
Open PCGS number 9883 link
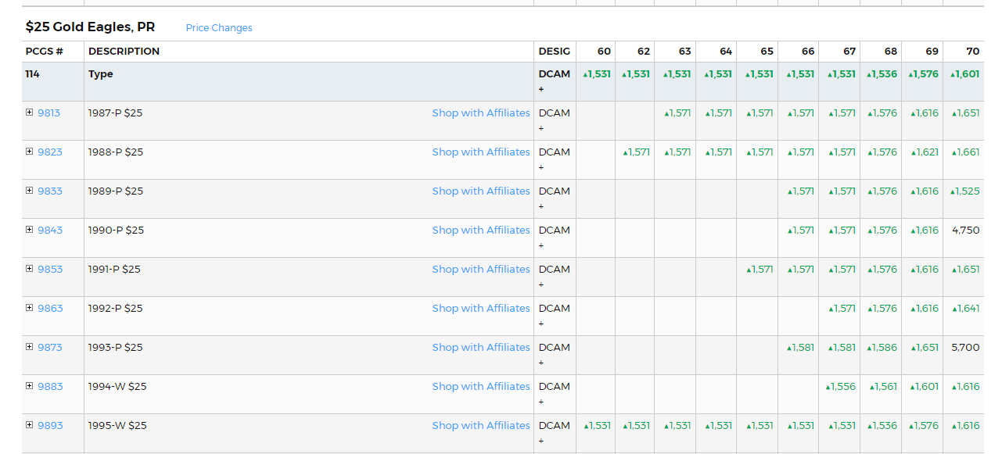[50, 386]
